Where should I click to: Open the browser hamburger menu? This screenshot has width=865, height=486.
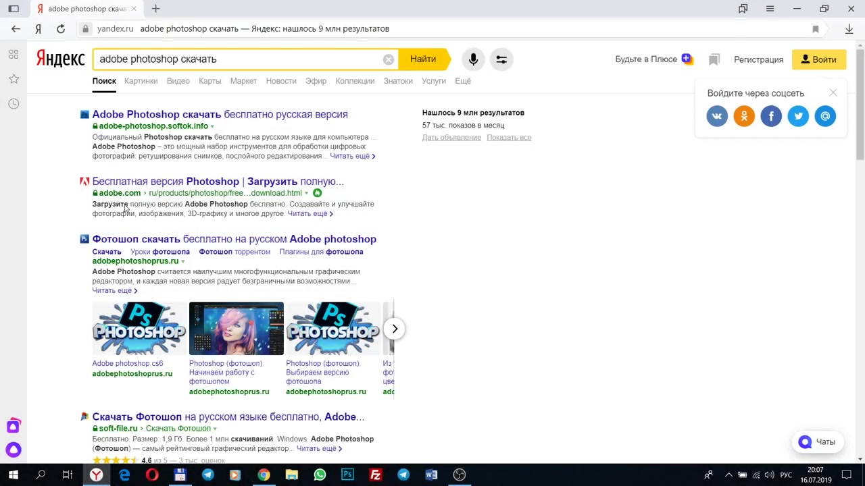pos(770,9)
